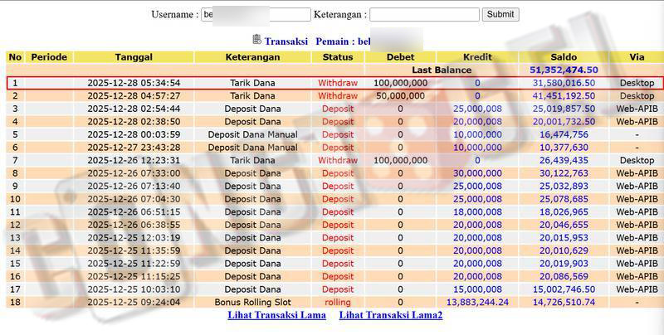664x335 pixels.
Task: Select the Bonus Rolling Slot entry
Action: point(252,302)
